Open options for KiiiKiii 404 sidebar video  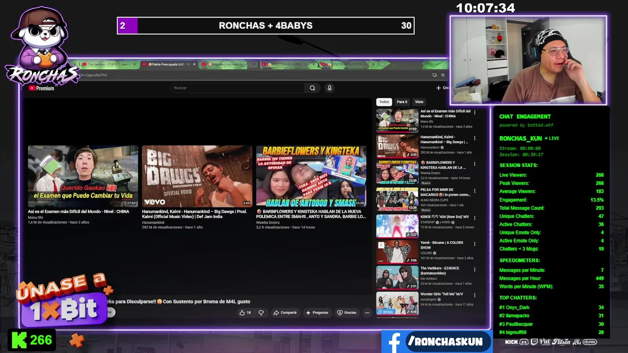pos(474,218)
